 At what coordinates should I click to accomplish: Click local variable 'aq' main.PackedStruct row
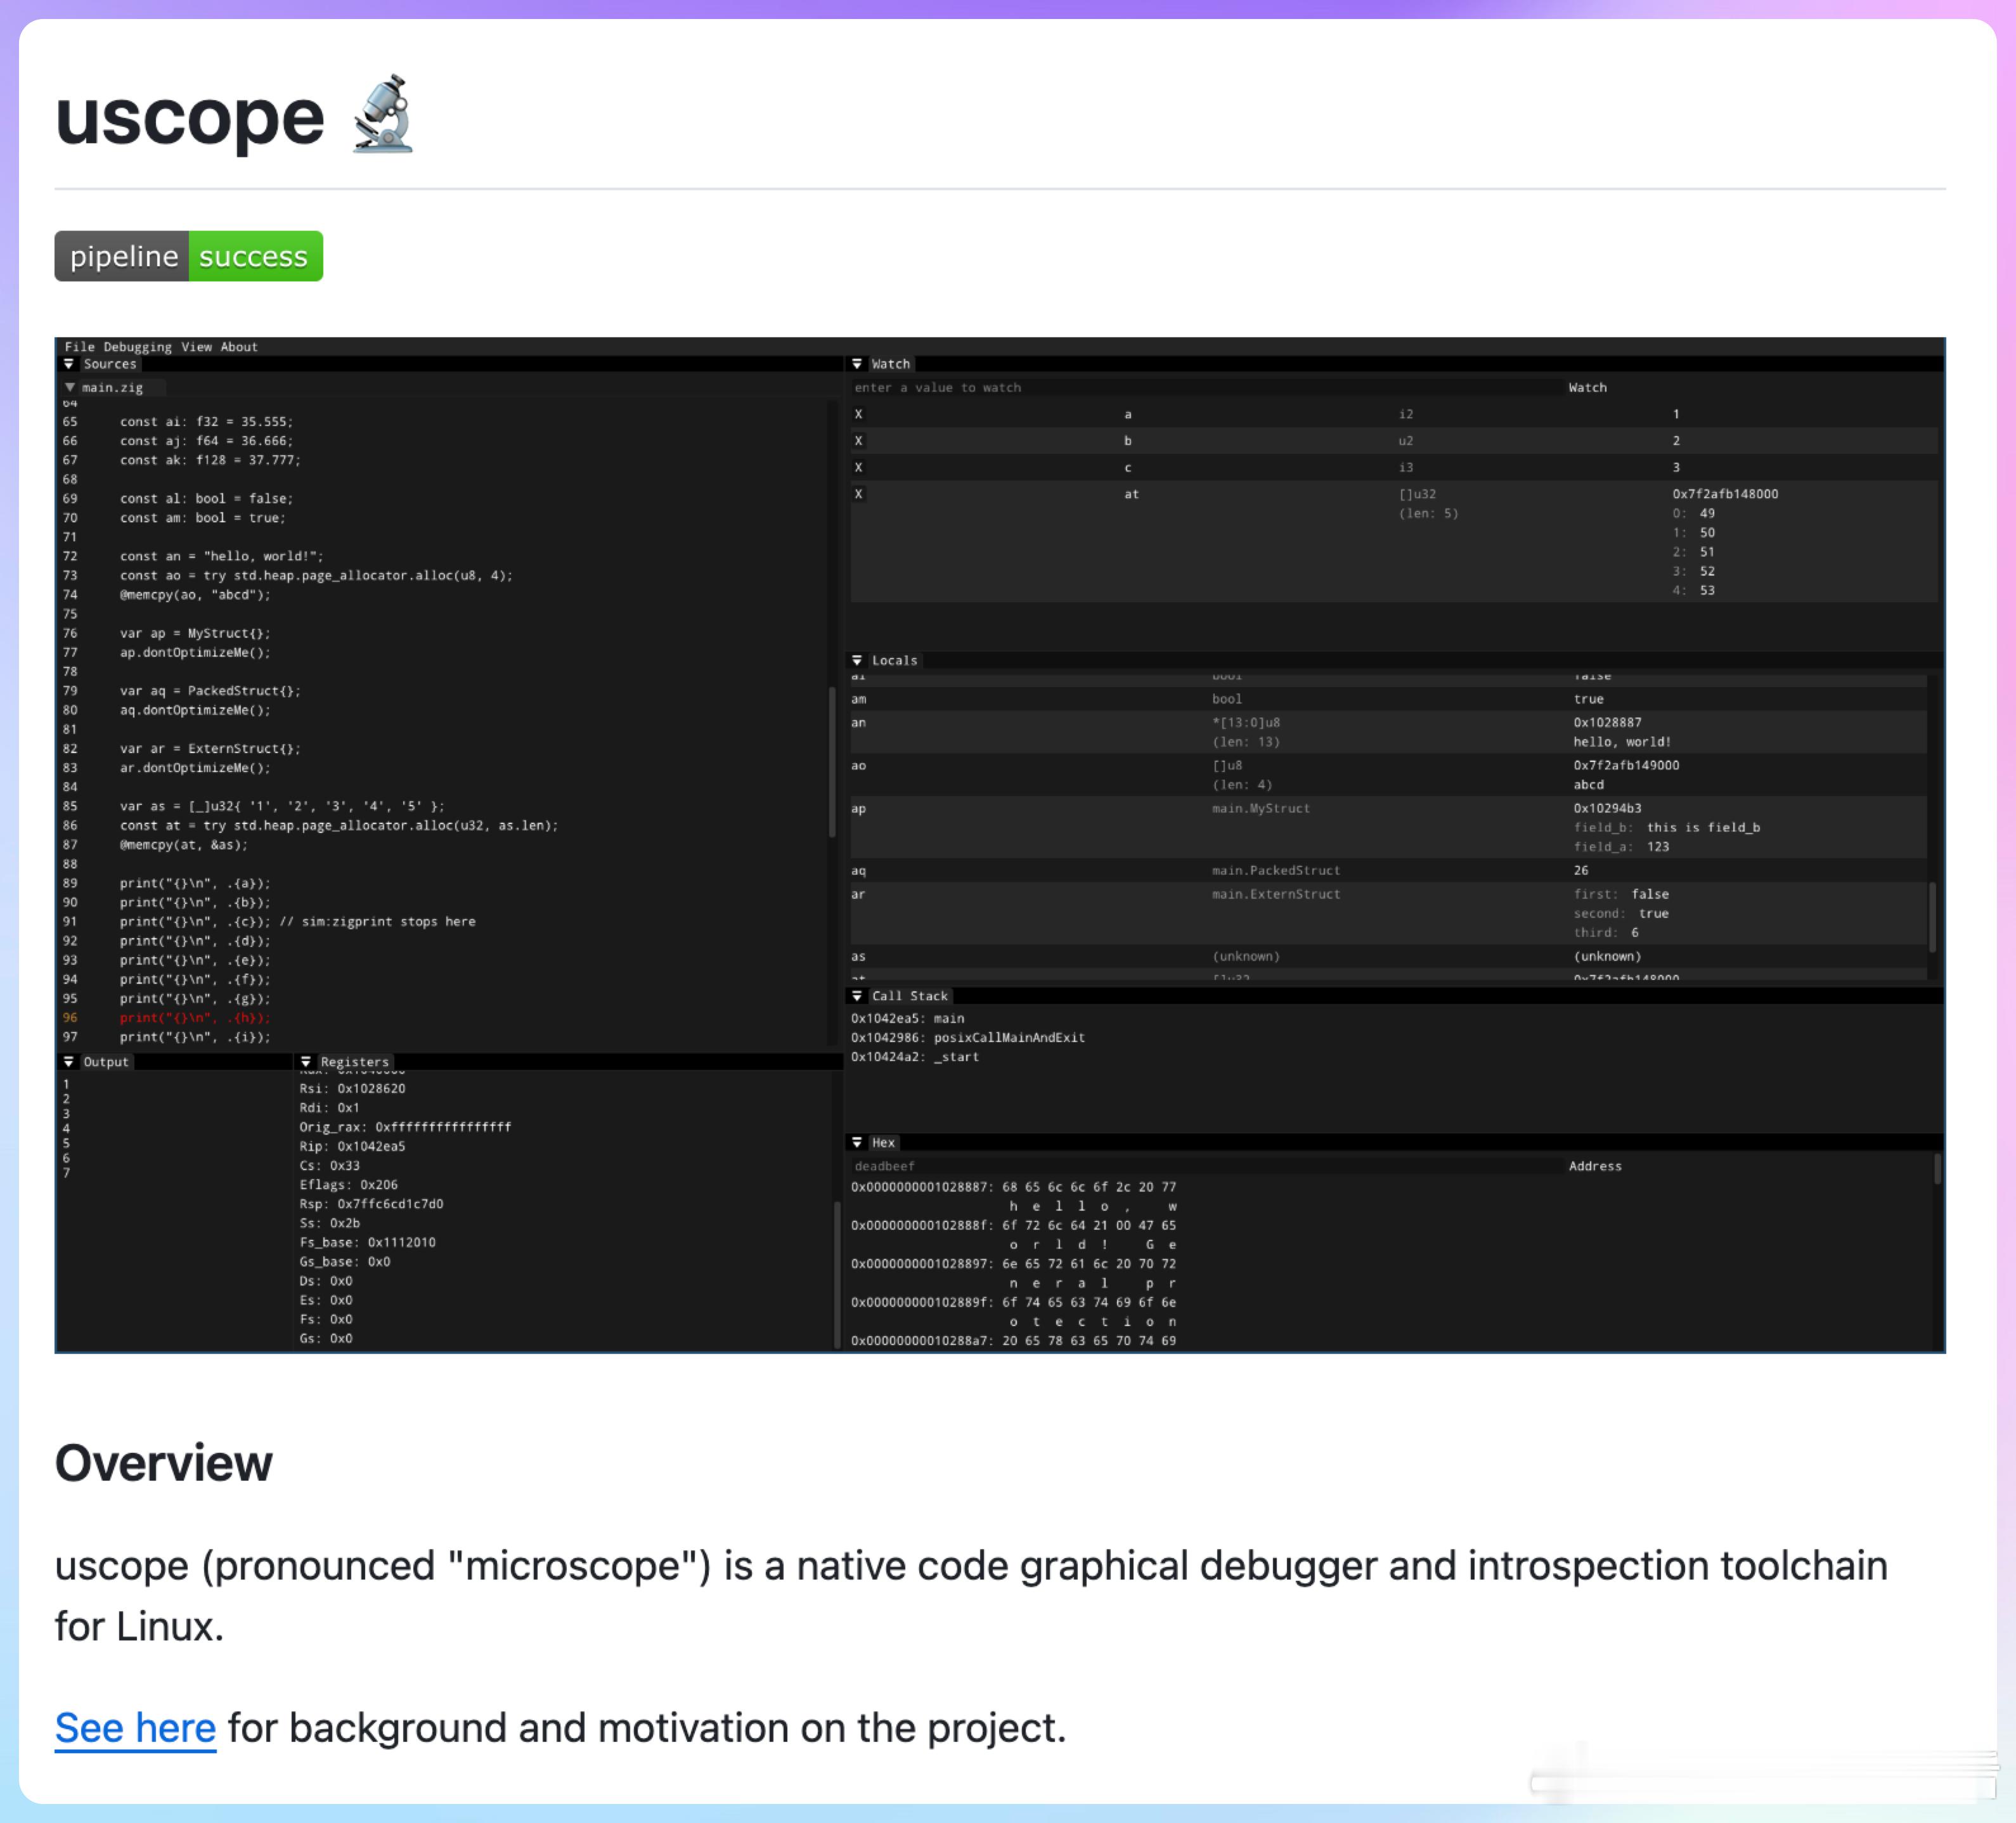1388,870
